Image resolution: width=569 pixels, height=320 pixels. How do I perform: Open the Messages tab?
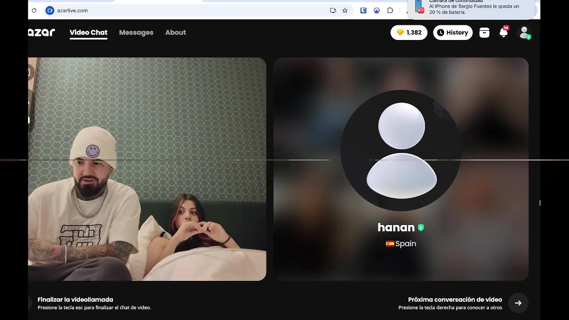pyautogui.click(x=136, y=32)
